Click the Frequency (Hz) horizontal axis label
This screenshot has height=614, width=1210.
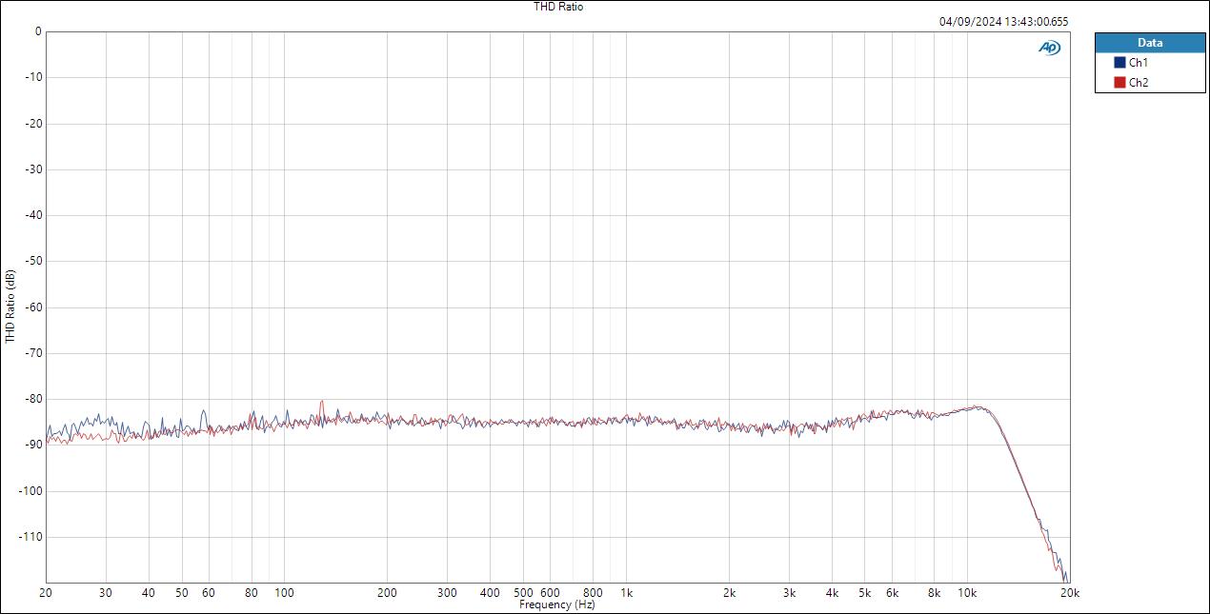pos(557,604)
